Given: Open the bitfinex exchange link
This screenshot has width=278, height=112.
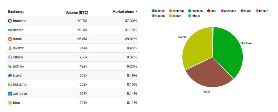Looking at the screenshot, I should click(x=19, y=67).
